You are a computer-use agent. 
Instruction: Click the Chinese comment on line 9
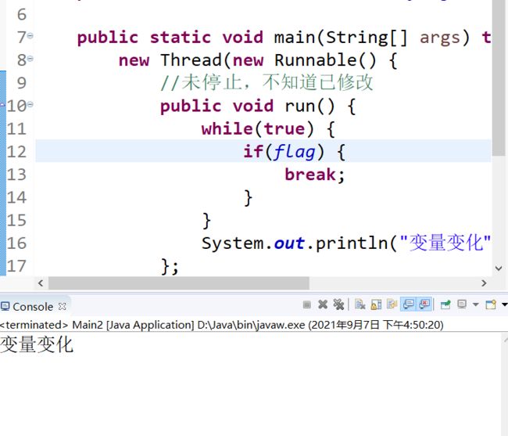(267, 82)
